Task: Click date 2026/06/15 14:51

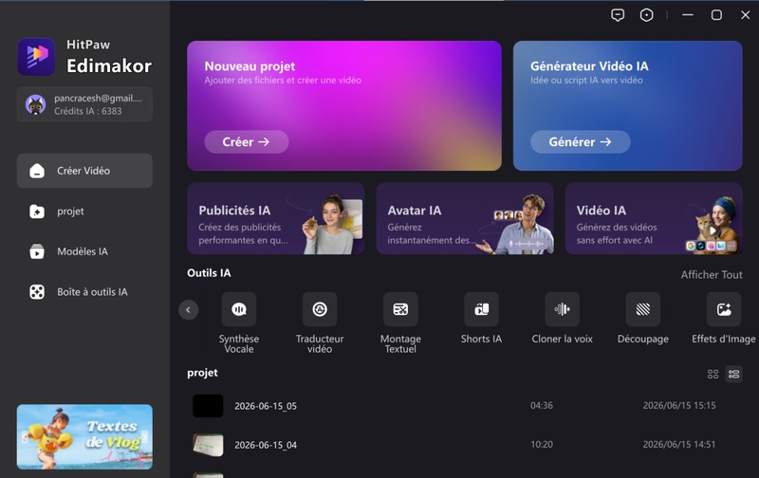Action: pos(679,444)
